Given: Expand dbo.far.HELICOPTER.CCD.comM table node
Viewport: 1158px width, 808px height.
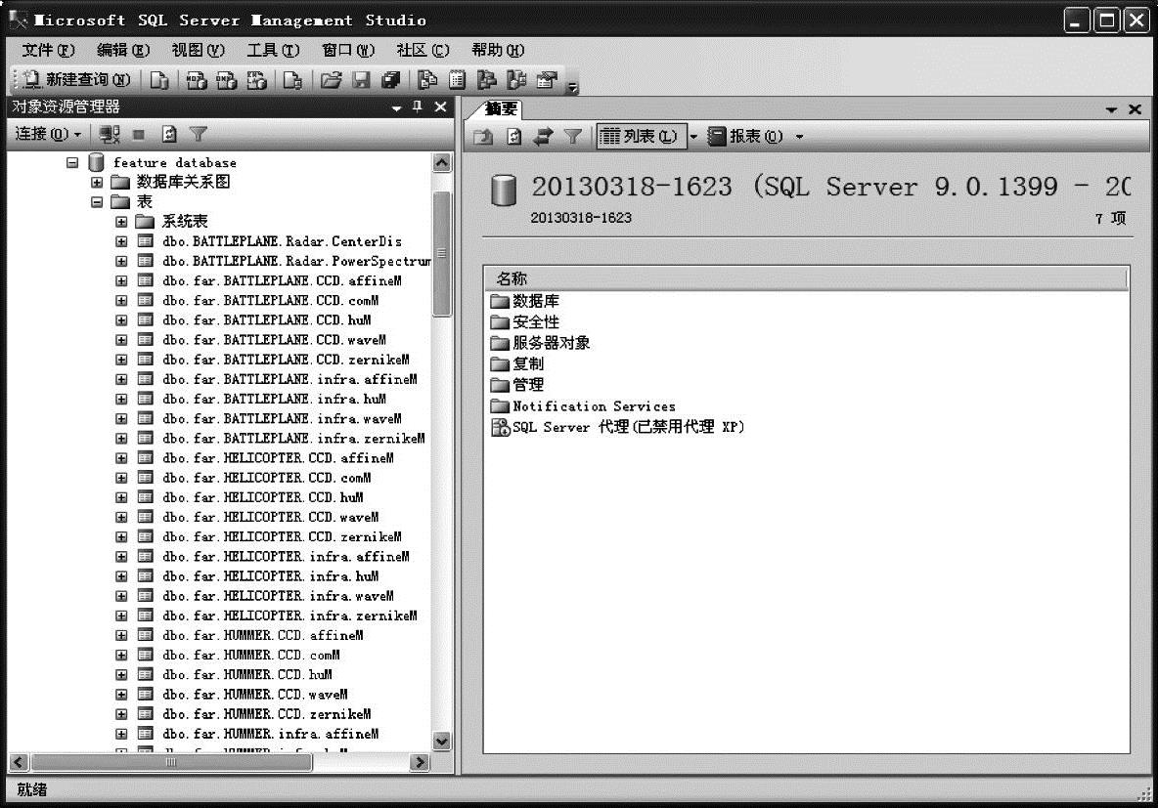Looking at the screenshot, I should (121, 478).
